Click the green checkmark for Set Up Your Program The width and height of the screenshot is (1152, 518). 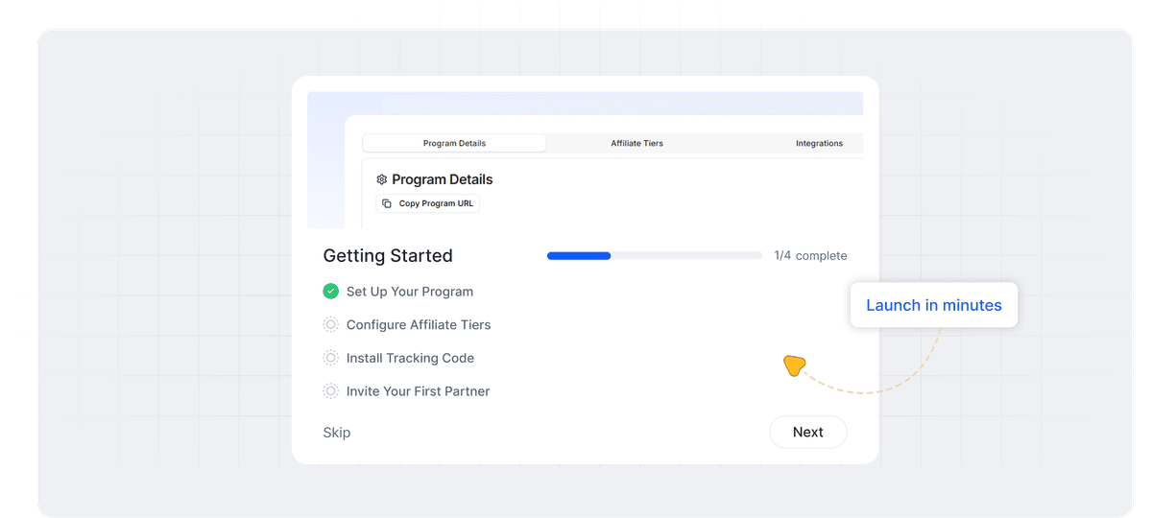(331, 292)
